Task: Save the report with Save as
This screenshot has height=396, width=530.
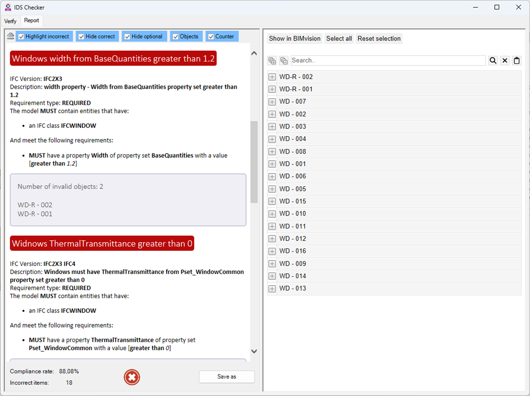Action: pos(227,377)
